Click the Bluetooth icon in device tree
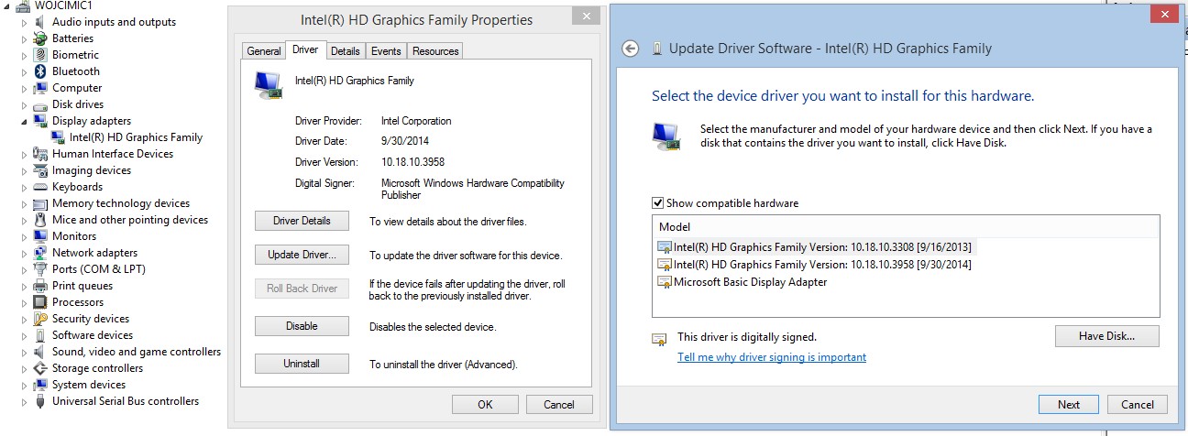 39,71
